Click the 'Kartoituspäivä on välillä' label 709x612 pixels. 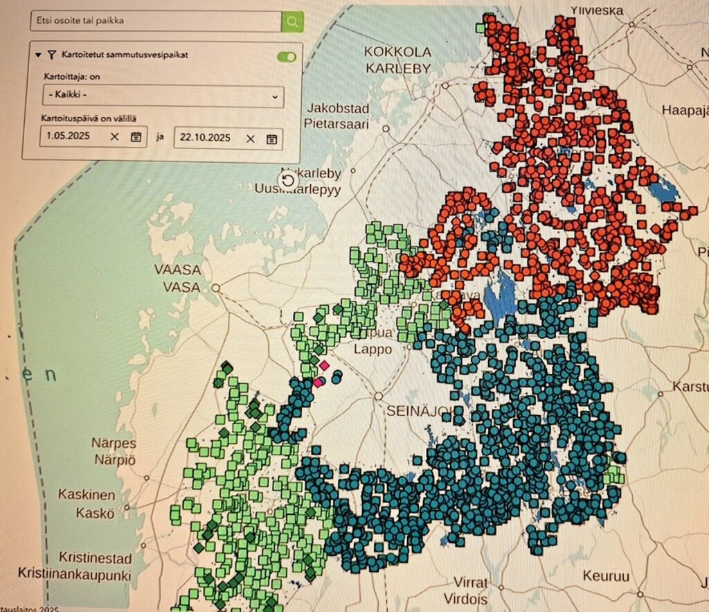click(89, 119)
